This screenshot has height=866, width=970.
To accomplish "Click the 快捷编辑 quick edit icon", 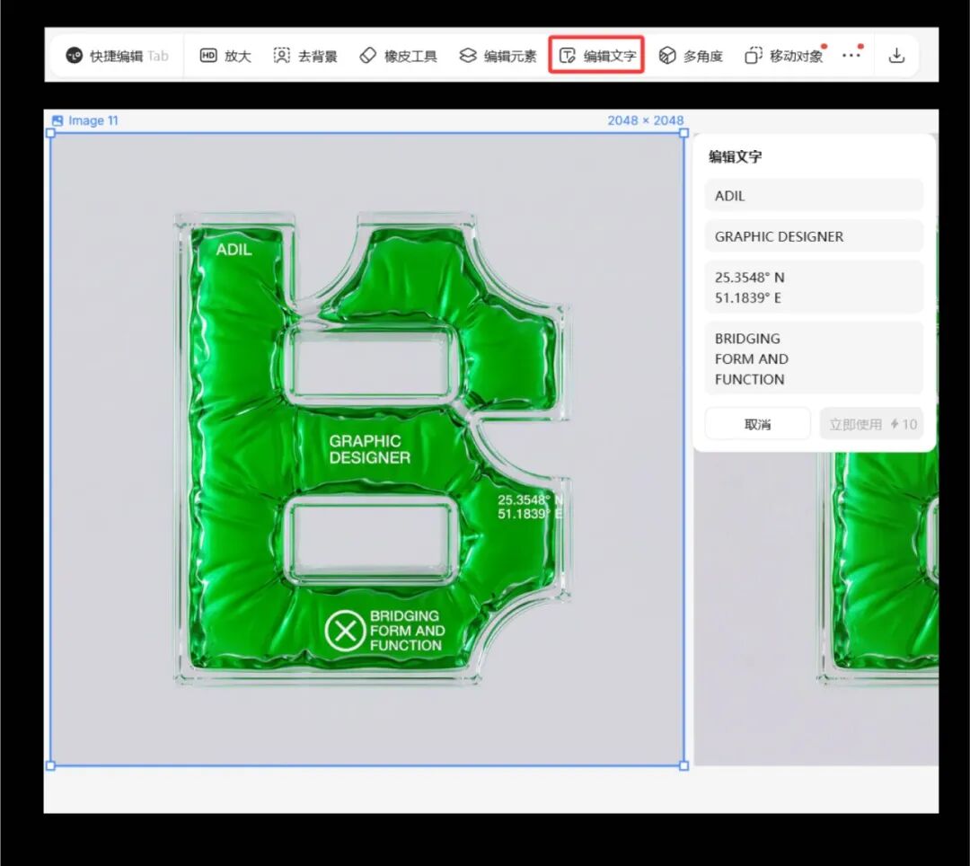I will (x=75, y=56).
